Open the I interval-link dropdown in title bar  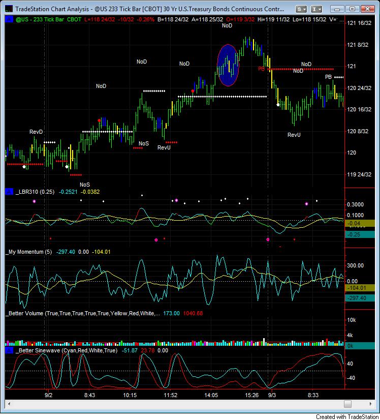click(x=316, y=9)
